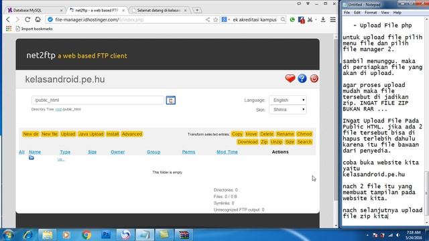Image resolution: width=429 pixels, height=241 pixels.
Task: Open the Skin dropdown showing Shinra
Action: (288, 110)
